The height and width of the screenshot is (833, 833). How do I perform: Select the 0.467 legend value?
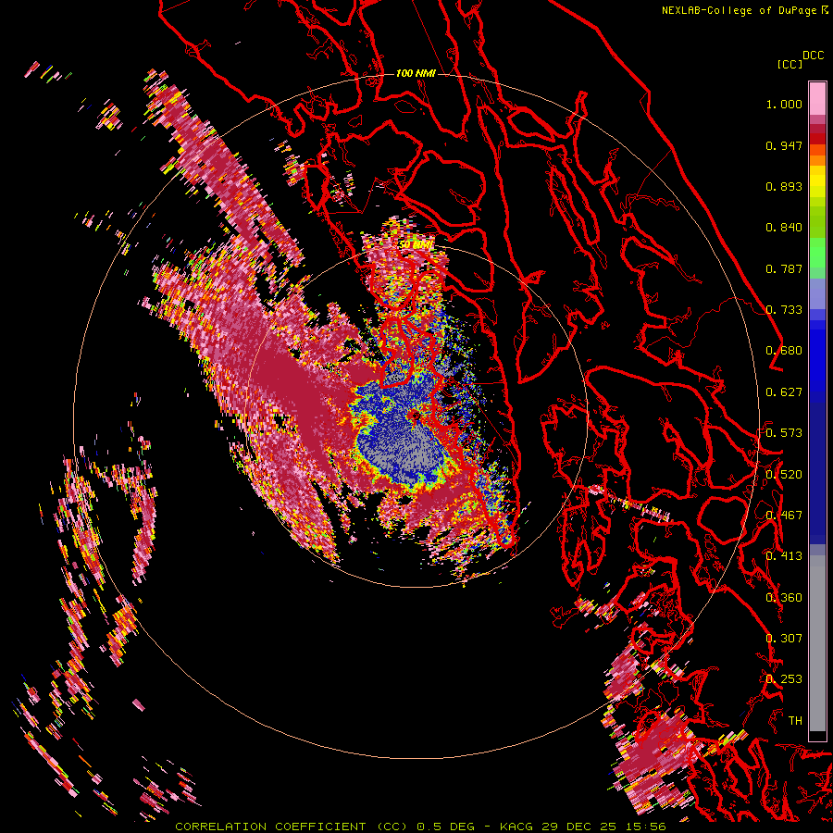pyautogui.click(x=784, y=516)
